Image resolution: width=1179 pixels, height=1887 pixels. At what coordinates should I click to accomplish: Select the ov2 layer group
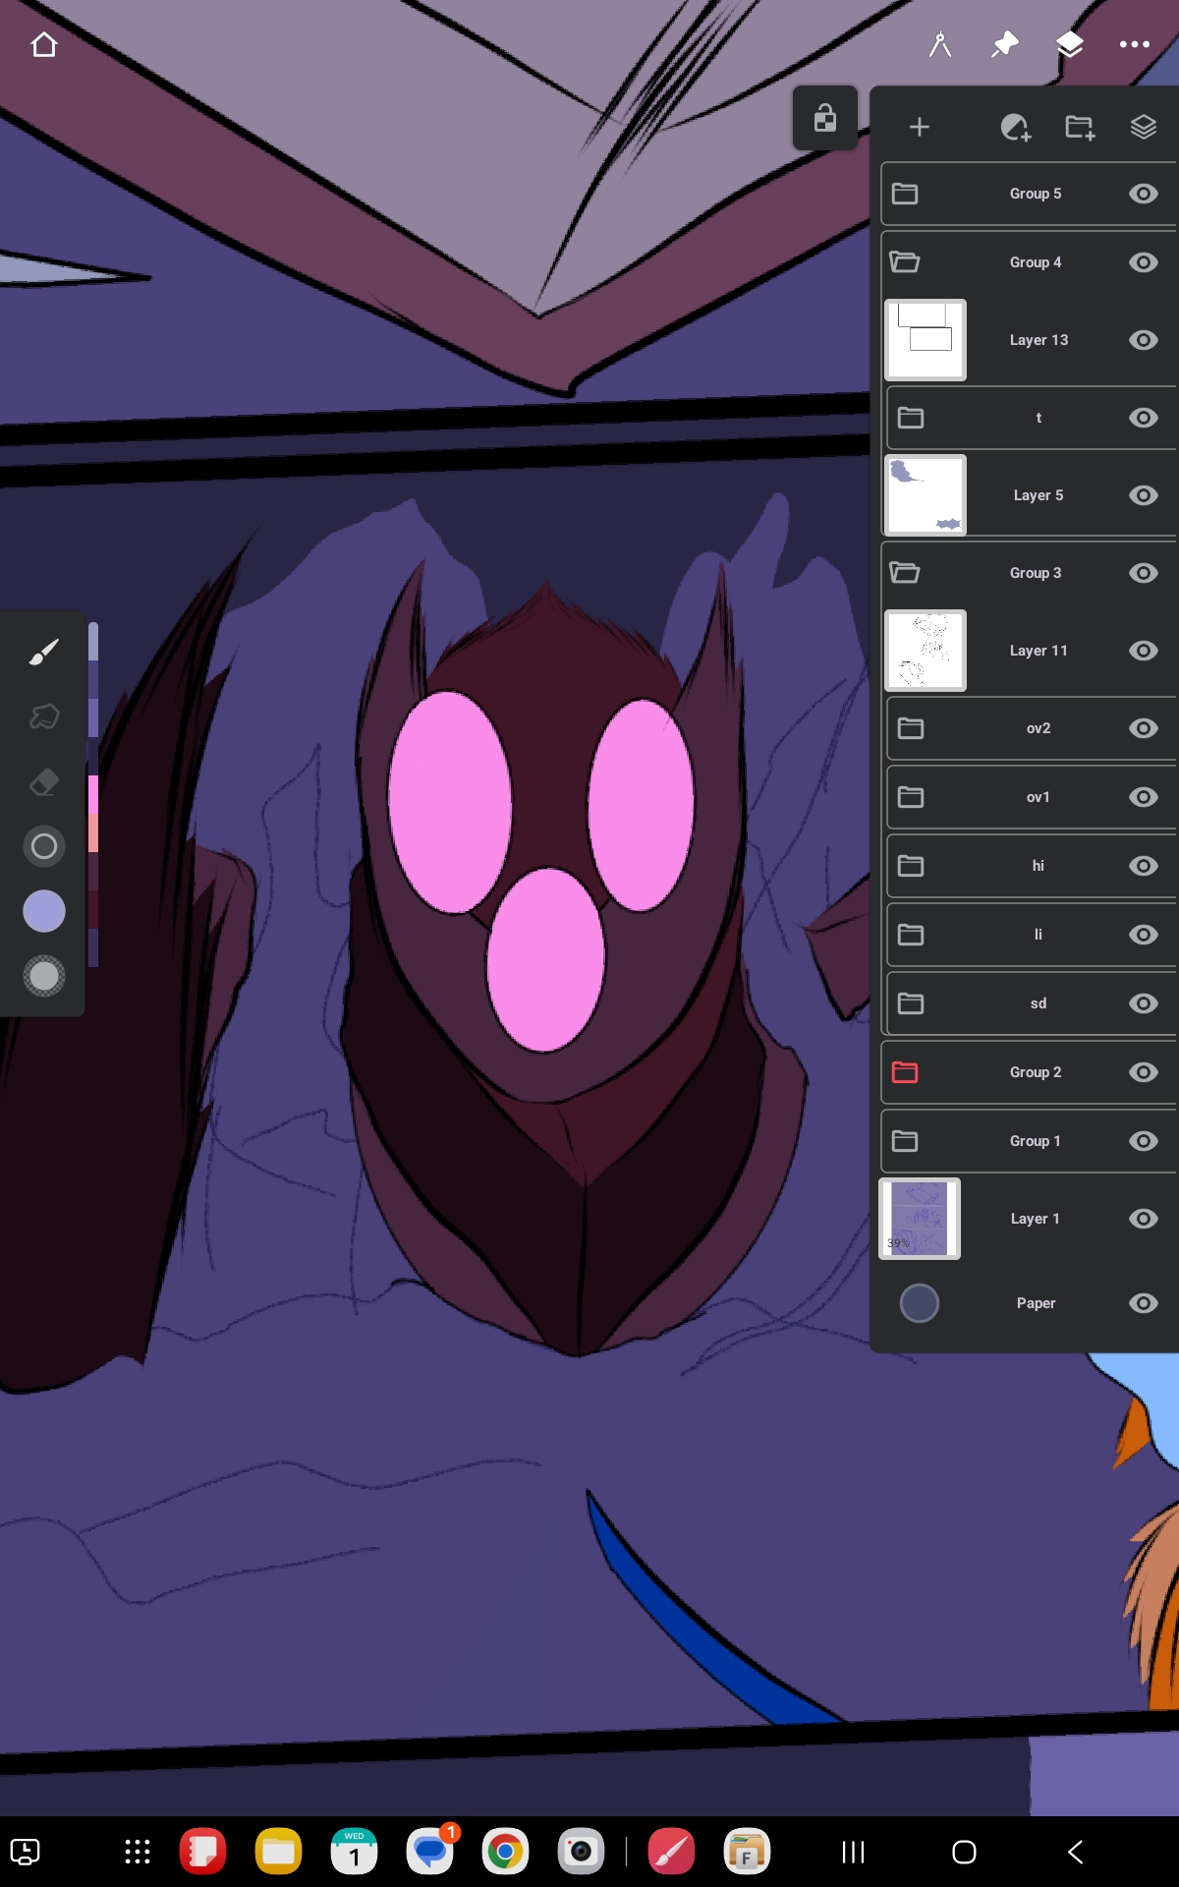click(x=1038, y=728)
